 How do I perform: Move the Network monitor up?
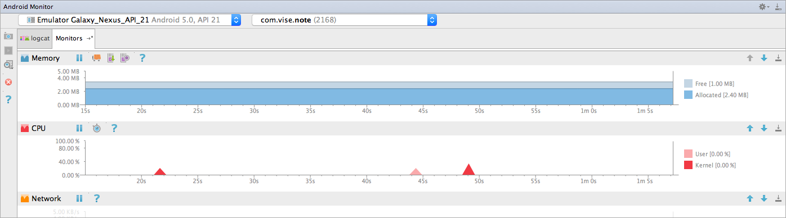(750, 198)
